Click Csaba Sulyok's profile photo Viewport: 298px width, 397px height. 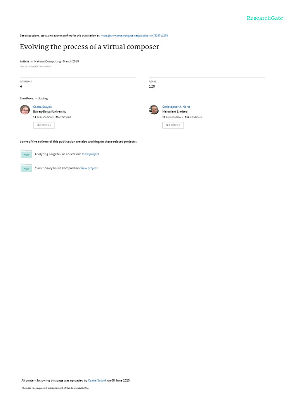[x=25, y=110]
